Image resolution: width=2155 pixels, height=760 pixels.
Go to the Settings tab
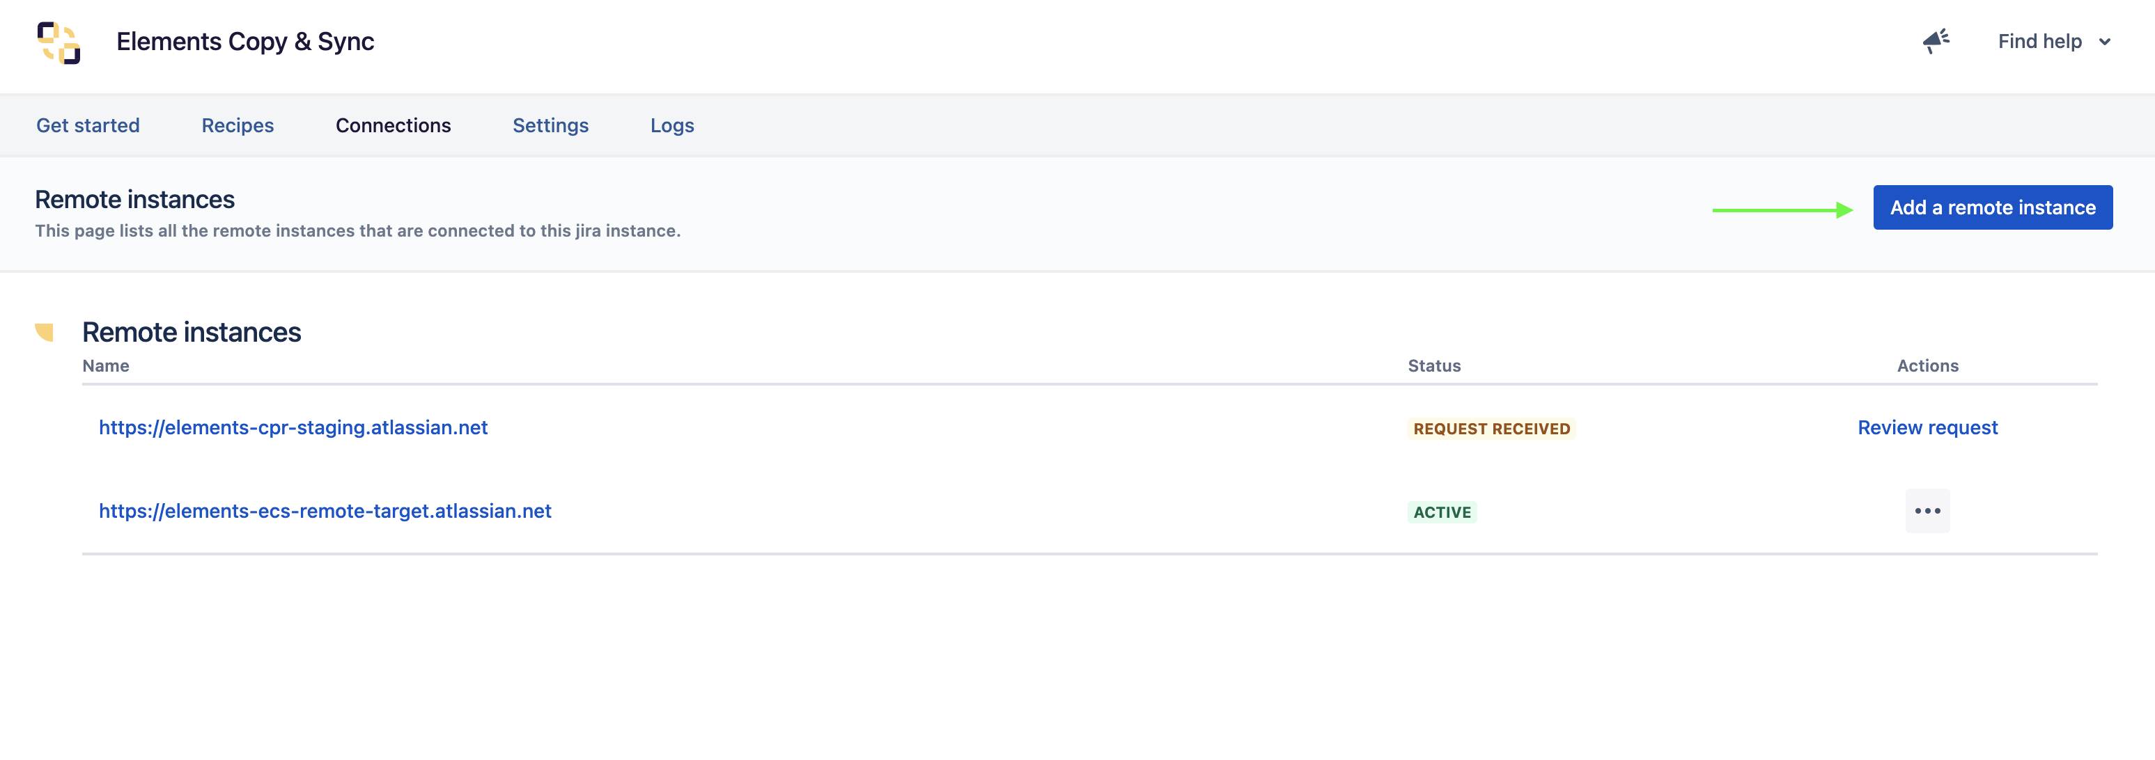tap(550, 125)
